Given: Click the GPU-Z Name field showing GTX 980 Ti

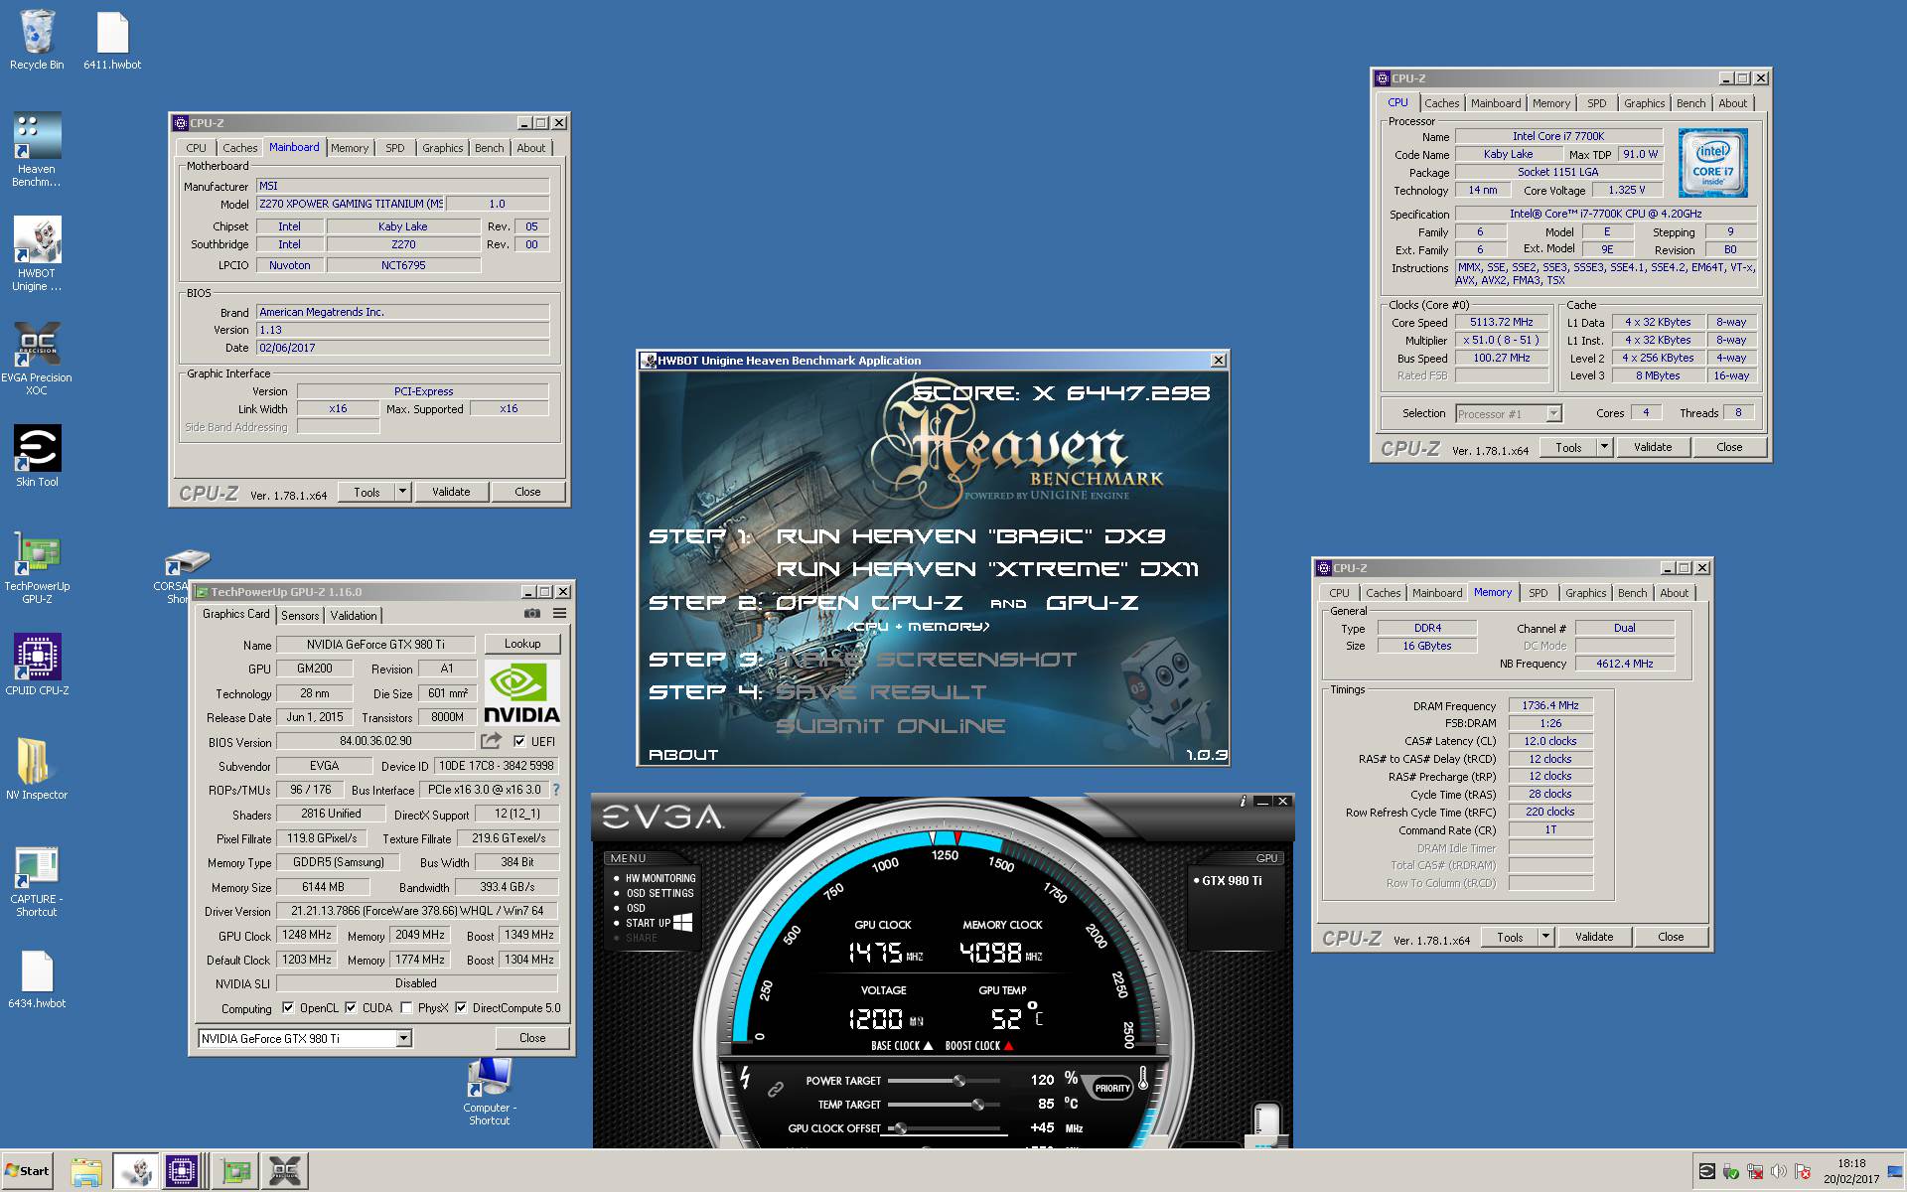Looking at the screenshot, I should [375, 644].
